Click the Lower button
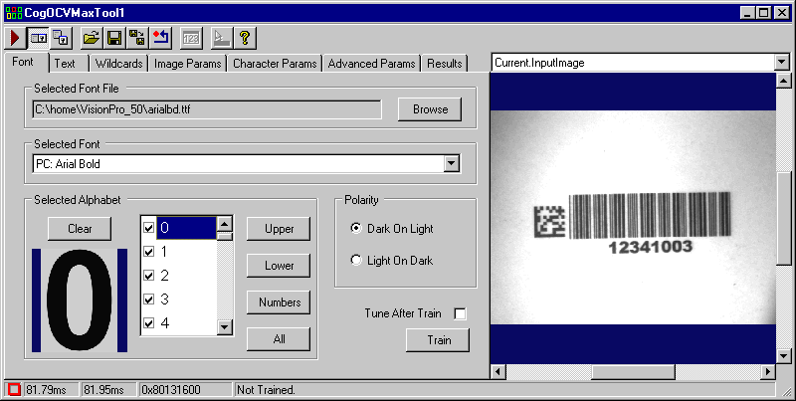Screen dimensions: 796x401 (279, 266)
